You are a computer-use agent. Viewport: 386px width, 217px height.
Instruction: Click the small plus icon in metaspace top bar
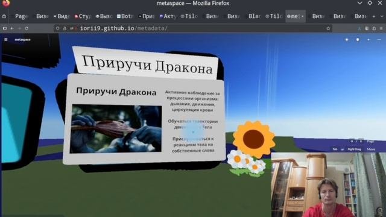(x=369, y=40)
